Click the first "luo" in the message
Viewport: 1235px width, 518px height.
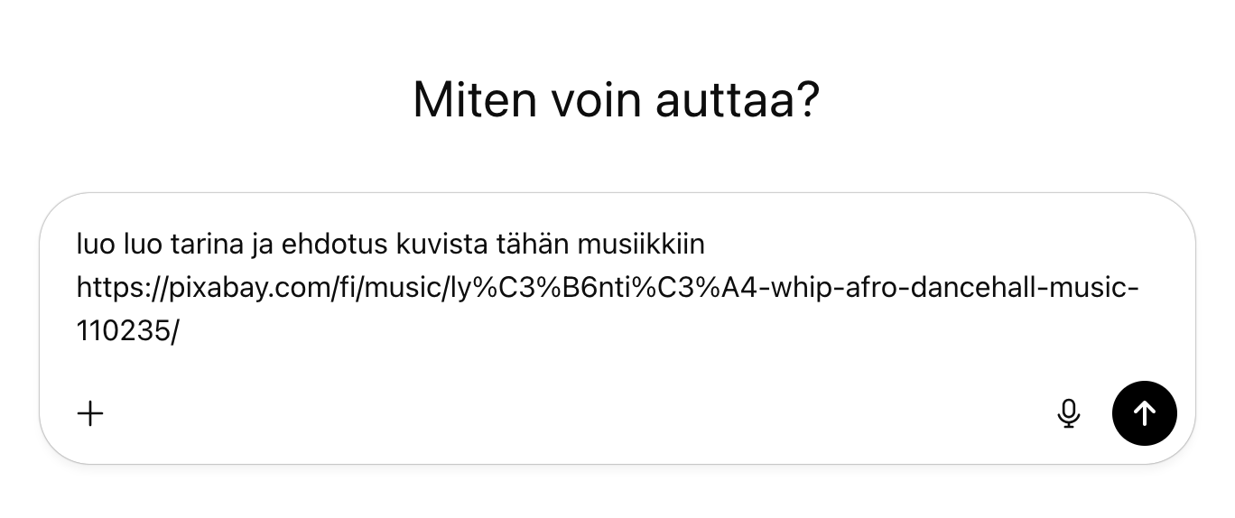tap(91, 244)
